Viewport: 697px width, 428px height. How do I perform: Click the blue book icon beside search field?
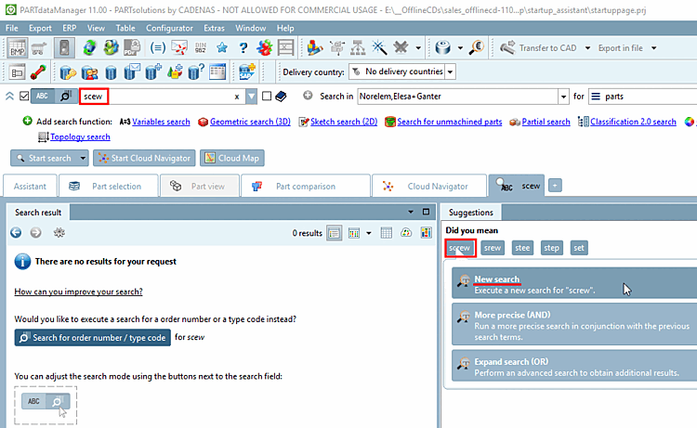tap(281, 97)
